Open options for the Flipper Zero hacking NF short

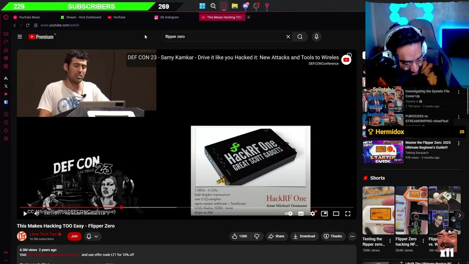pyautogui.click(x=423, y=241)
